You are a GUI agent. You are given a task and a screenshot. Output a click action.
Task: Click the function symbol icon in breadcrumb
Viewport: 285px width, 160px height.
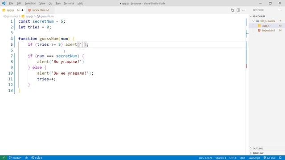tap(38, 16)
